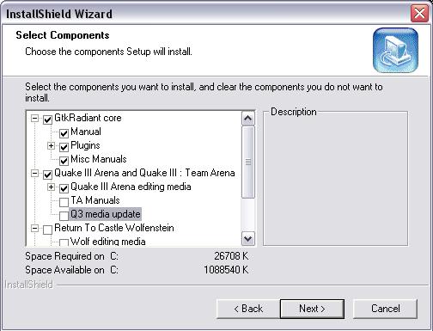This screenshot has height=331, width=433.
Task: Enable Return To Castle Wolfenstein checkbox
Action: (47, 230)
